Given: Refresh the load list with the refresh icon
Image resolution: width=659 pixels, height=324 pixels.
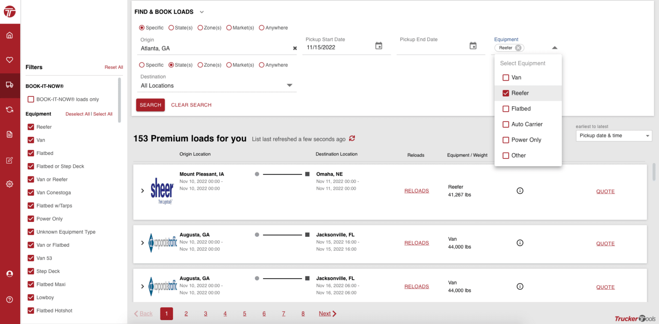Looking at the screenshot, I should [352, 139].
